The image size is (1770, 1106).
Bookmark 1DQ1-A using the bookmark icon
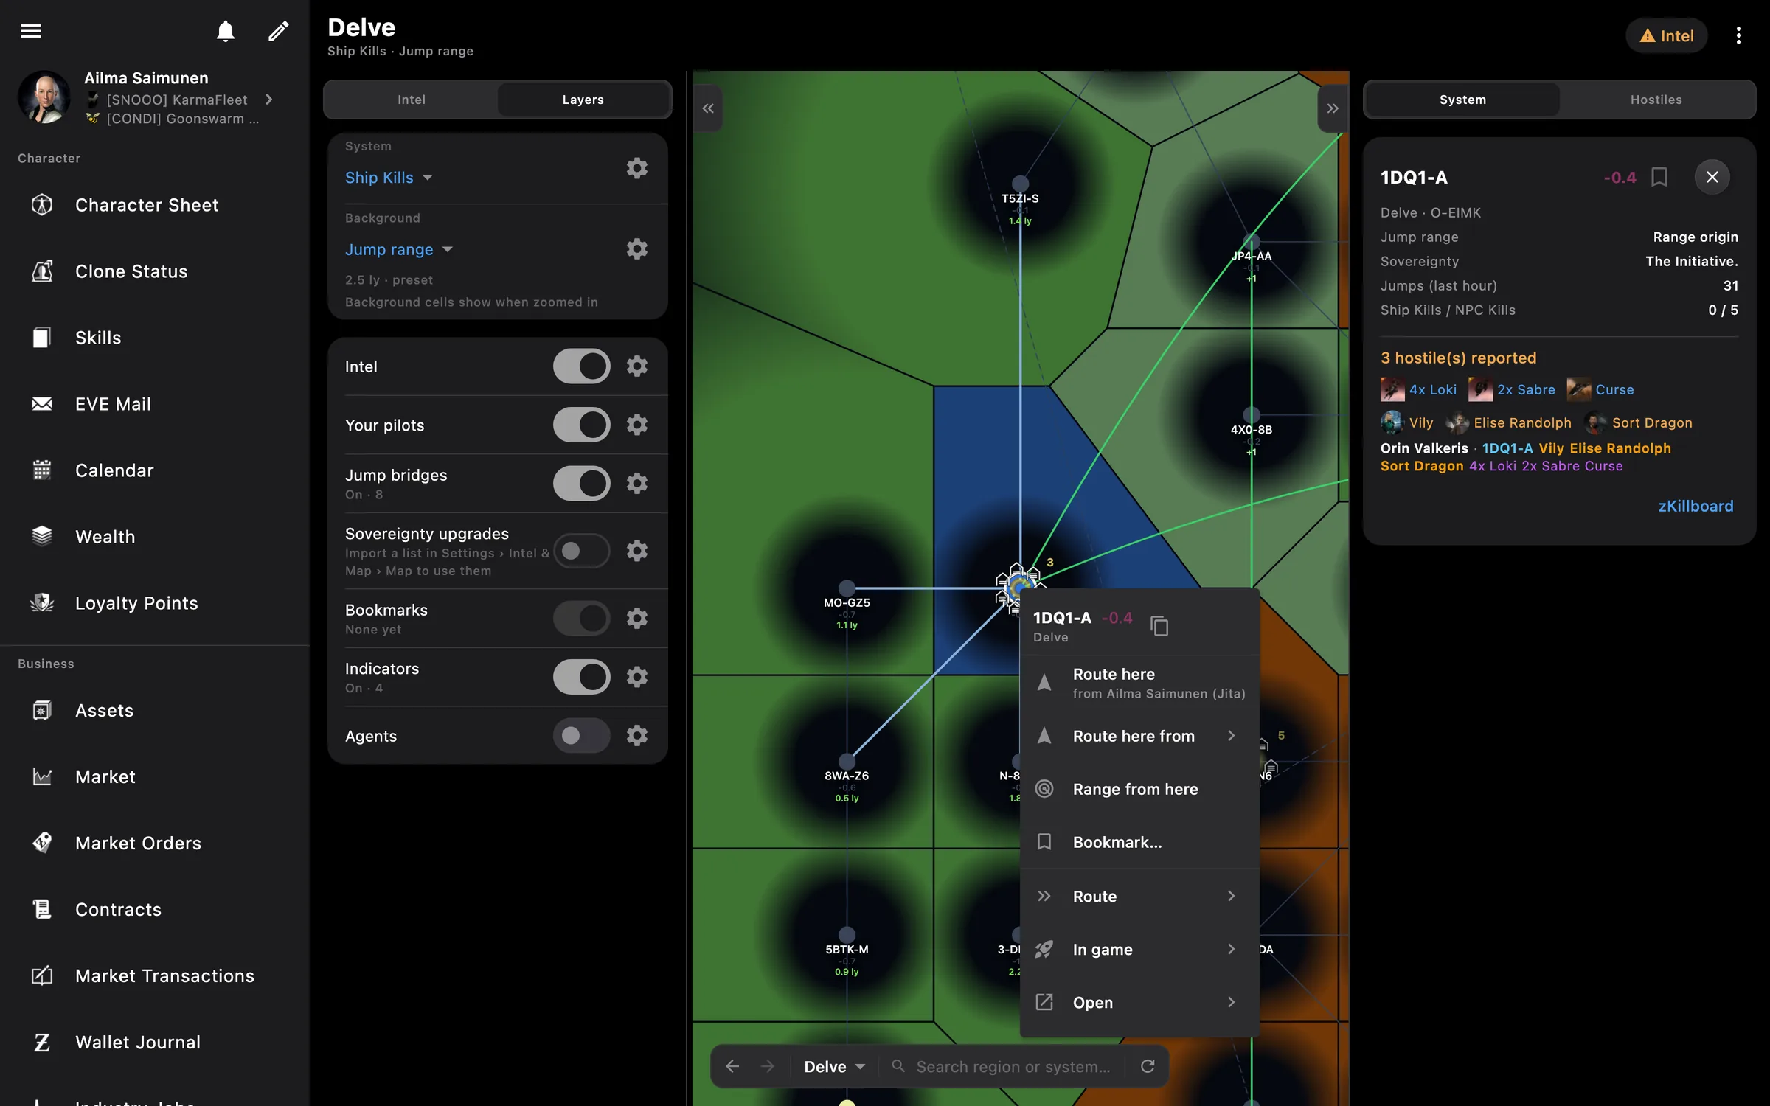[1659, 177]
